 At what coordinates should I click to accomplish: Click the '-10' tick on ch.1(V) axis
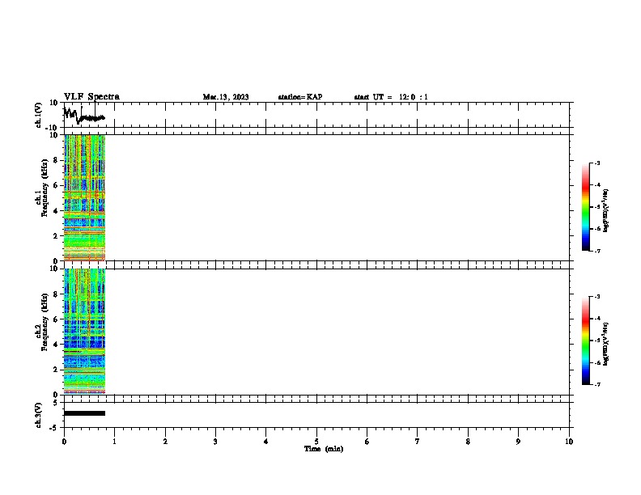(52, 128)
